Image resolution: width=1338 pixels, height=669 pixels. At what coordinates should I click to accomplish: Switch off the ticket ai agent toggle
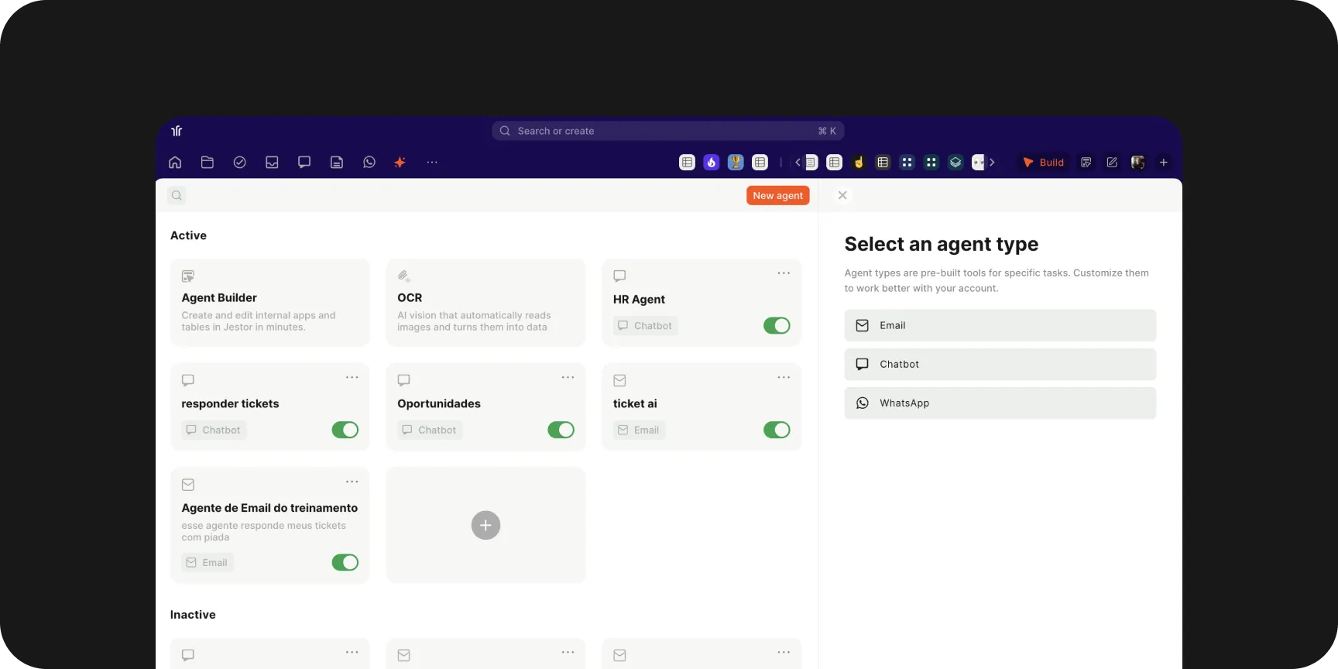tap(777, 430)
